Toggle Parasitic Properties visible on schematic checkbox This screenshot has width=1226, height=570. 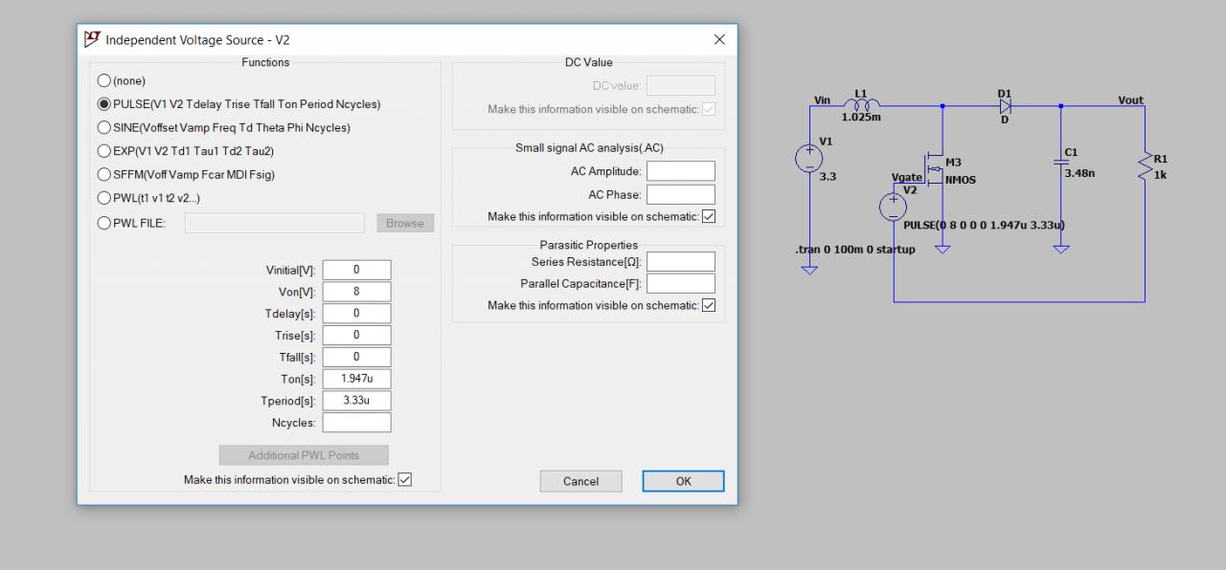point(709,305)
